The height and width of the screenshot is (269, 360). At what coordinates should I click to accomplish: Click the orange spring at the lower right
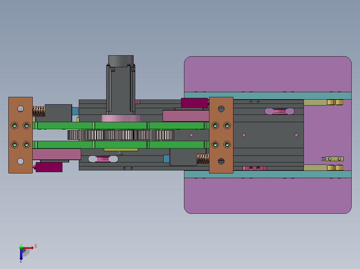(x=203, y=159)
